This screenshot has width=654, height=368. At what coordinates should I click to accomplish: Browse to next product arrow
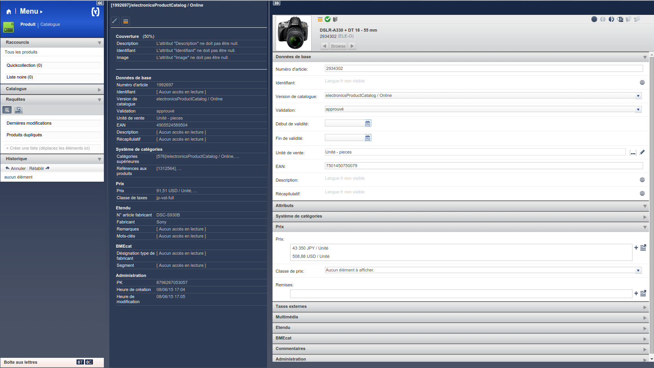click(x=352, y=46)
